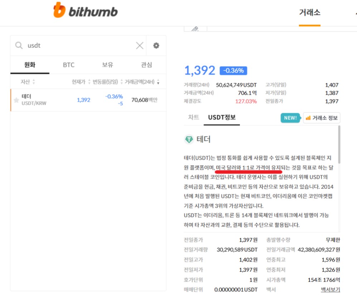
Task: Click the 1원 호가단위 value
Action: point(254,280)
